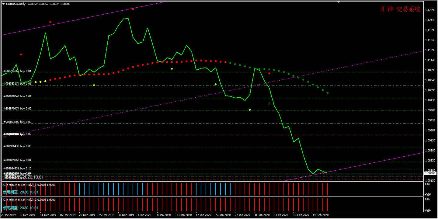Click the 22 Jan 2020 date label
This screenshot has height=219, width=438.
coord(224,215)
